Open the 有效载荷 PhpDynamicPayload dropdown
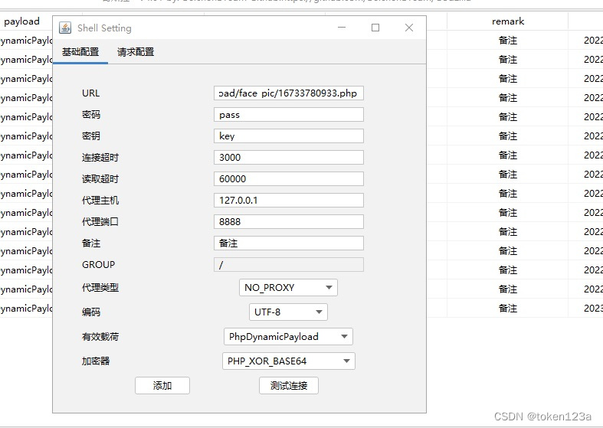The image size is (603, 428). click(288, 337)
